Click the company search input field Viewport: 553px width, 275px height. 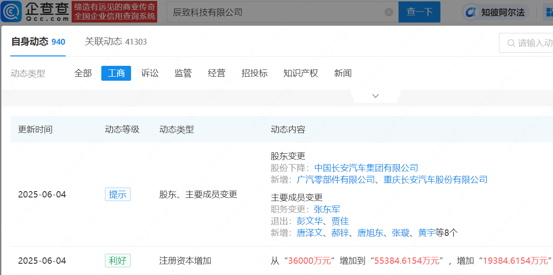(x=282, y=12)
